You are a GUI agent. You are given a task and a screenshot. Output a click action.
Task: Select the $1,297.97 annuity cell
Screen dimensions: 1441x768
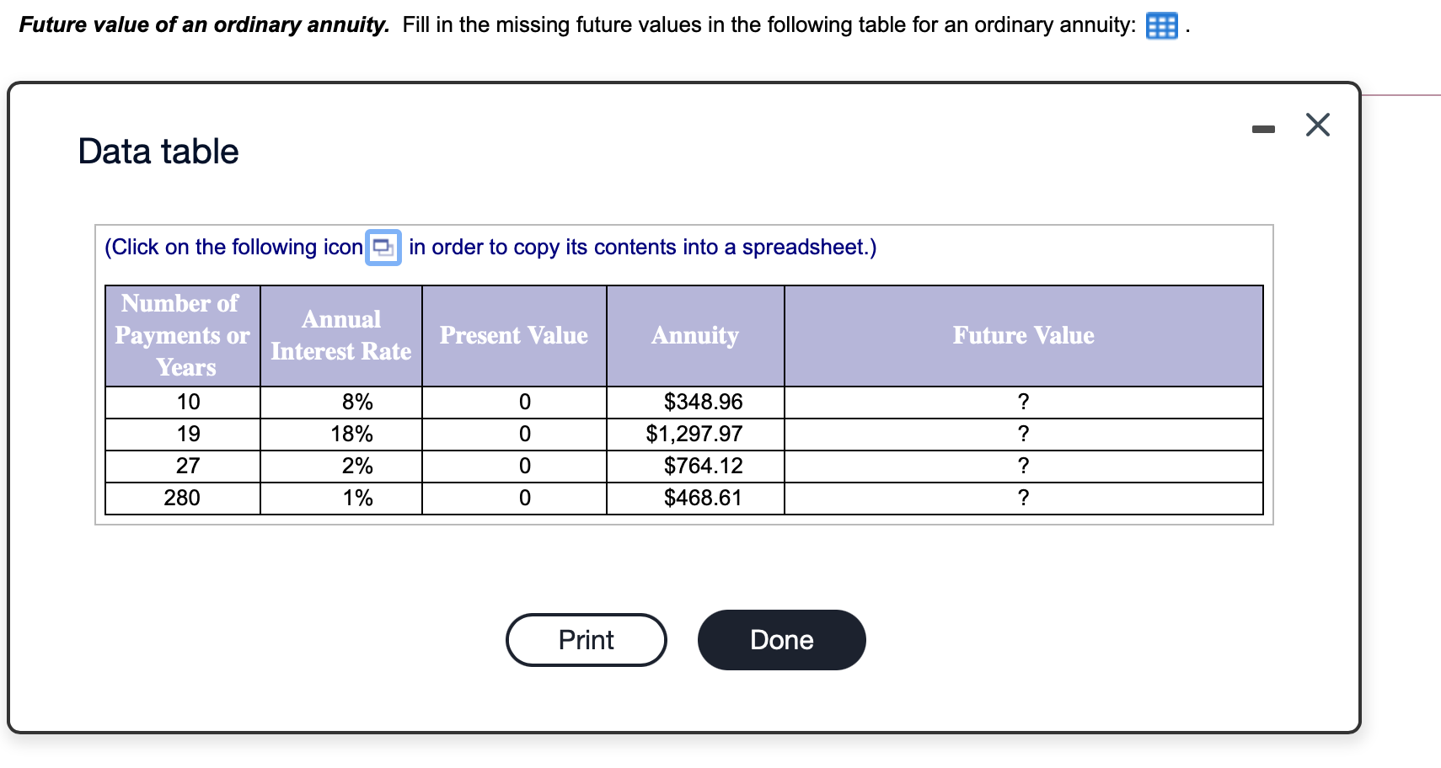point(694,435)
